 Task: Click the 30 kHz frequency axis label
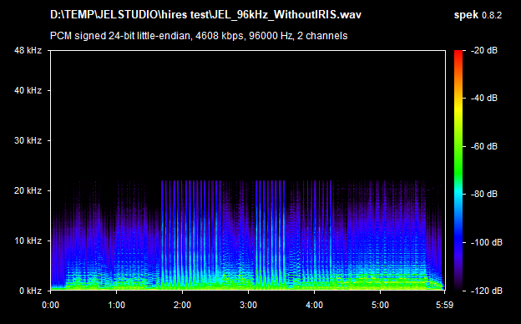[28, 140]
